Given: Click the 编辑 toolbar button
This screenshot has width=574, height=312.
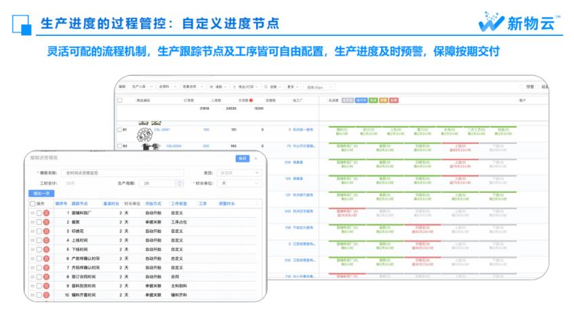Looking at the screenshot, I should pyautogui.click(x=122, y=87).
